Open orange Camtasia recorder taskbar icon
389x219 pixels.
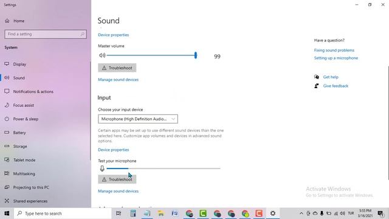[259, 214]
